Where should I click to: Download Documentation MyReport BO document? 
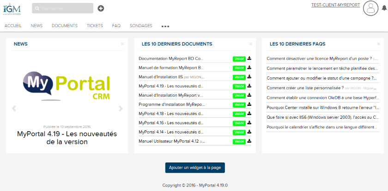[249, 58]
